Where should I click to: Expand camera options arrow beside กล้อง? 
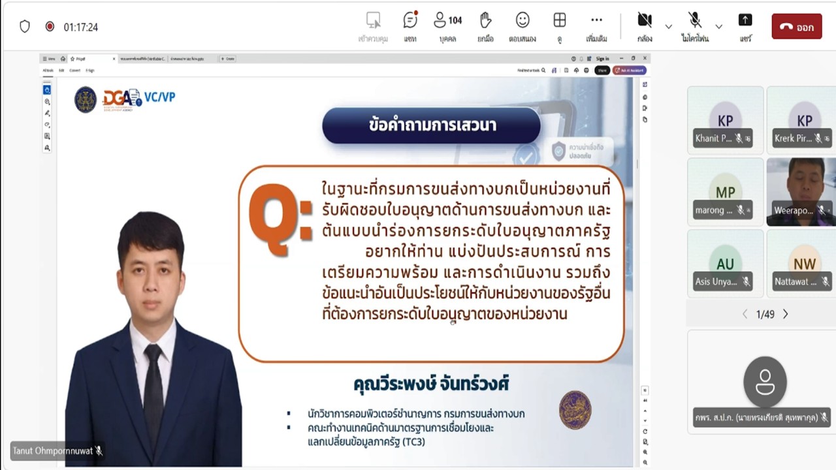click(x=668, y=27)
